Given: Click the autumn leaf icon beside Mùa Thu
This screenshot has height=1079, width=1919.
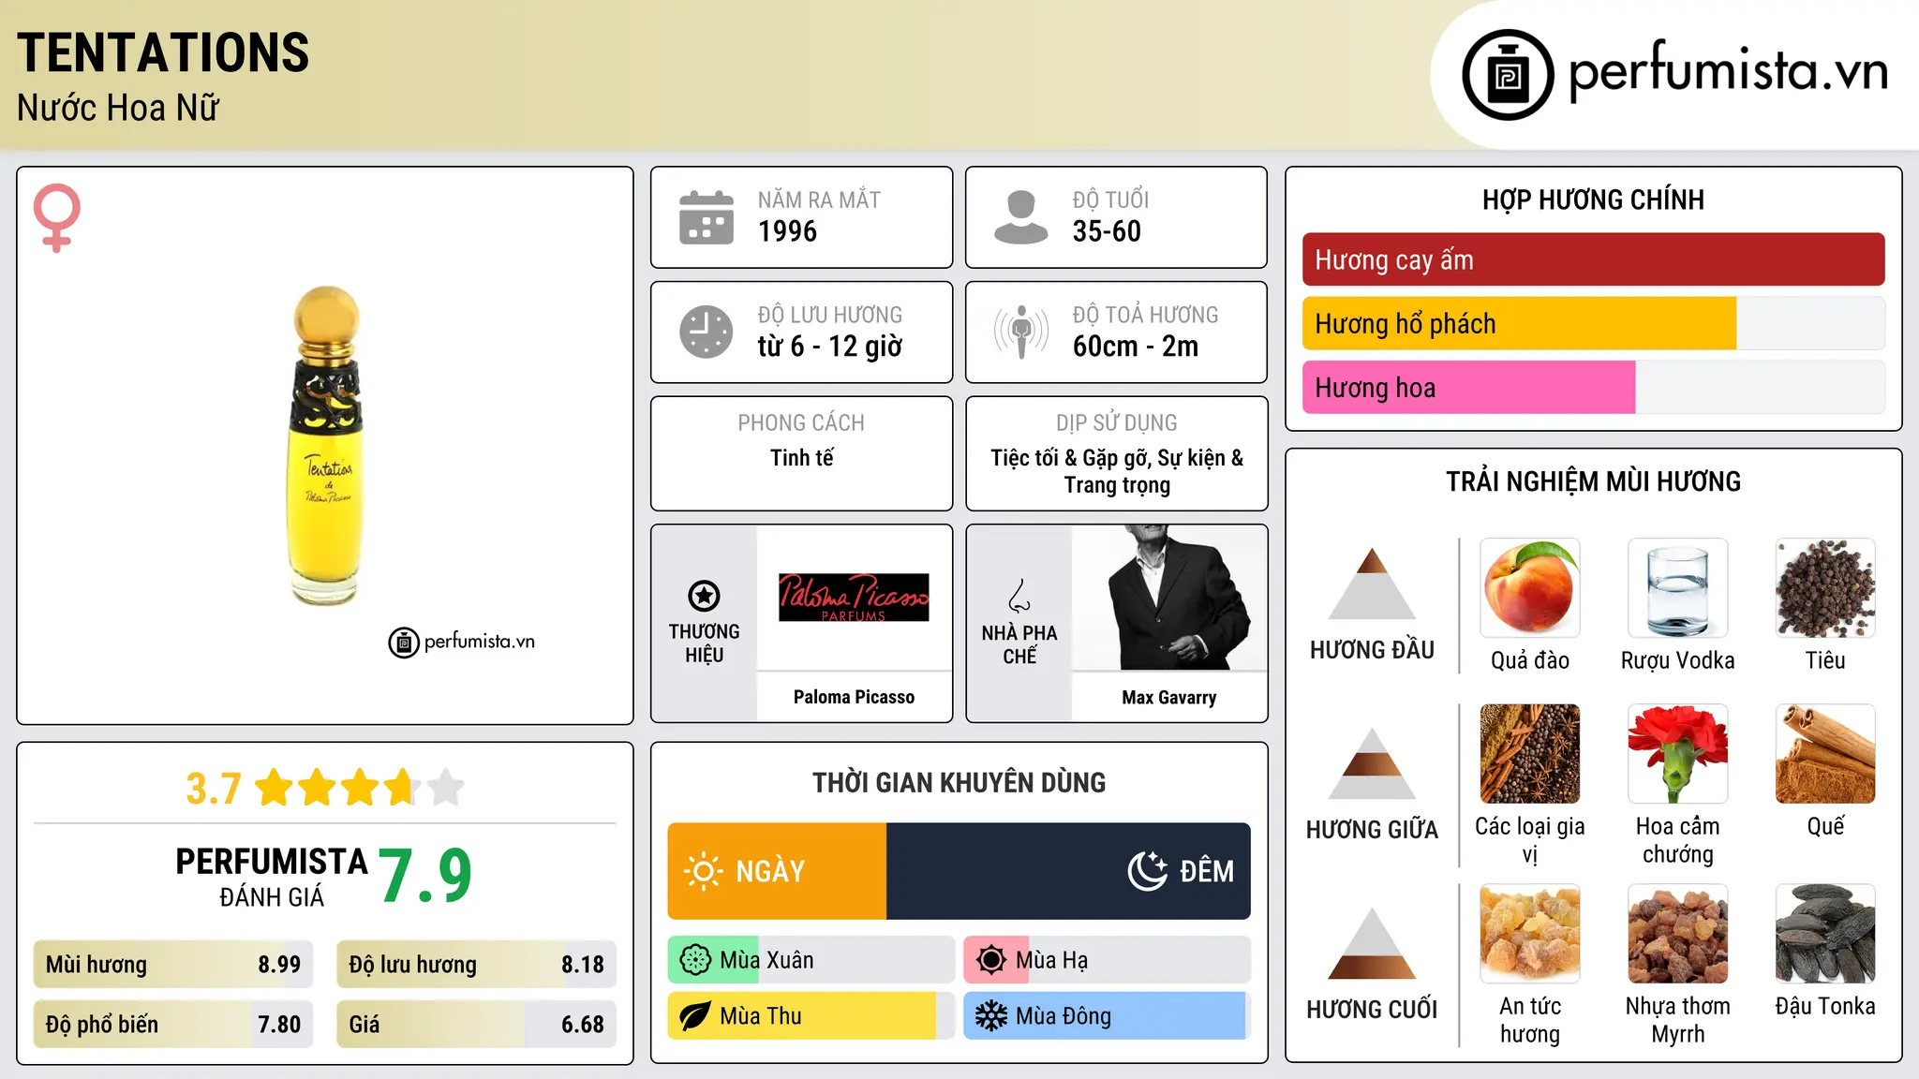Looking at the screenshot, I should (x=695, y=1016).
